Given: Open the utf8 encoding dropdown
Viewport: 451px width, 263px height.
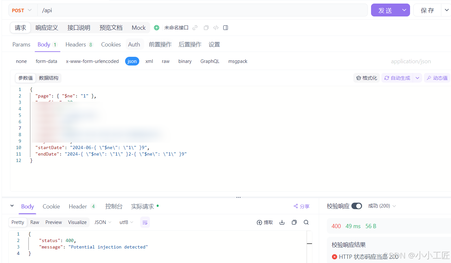Looking at the screenshot, I should coord(126,222).
